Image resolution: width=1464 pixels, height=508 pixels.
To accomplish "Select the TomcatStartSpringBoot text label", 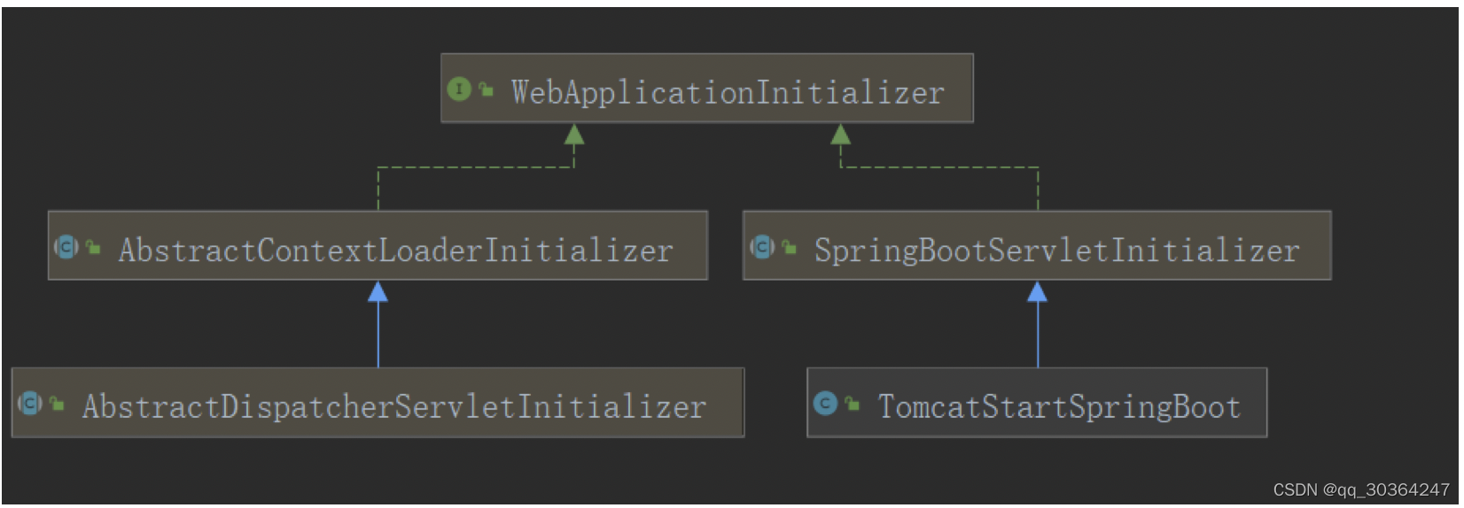I will pyautogui.click(x=1059, y=406).
